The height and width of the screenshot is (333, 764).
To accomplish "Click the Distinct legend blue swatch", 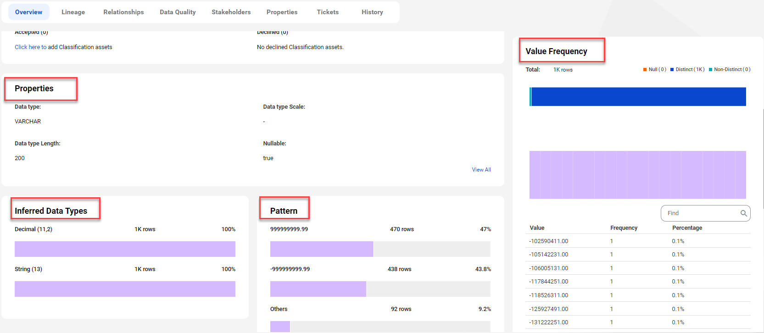I will point(672,70).
